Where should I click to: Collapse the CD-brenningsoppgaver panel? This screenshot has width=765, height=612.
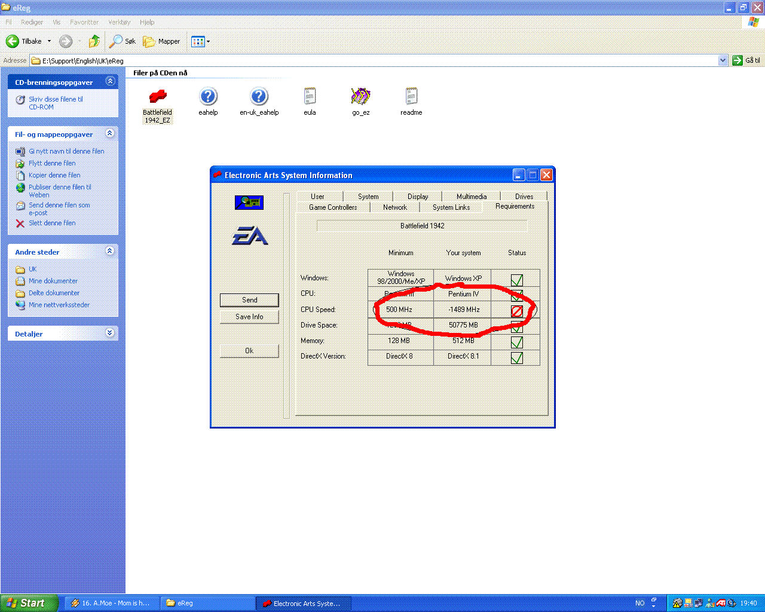(x=110, y=81)
